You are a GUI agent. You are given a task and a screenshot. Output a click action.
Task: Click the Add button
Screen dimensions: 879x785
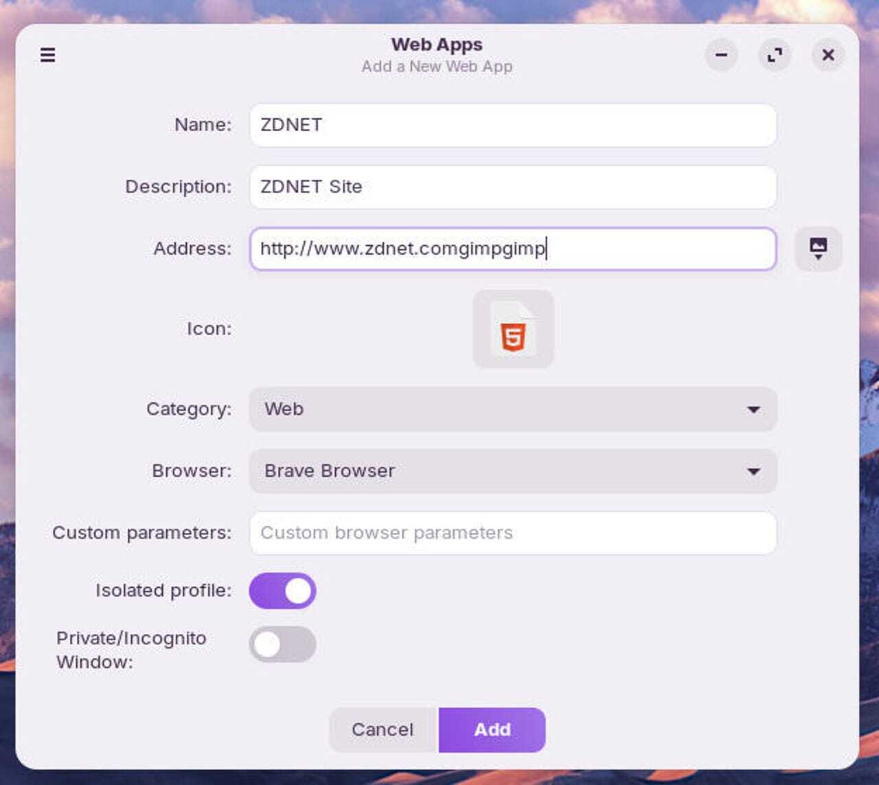492,730
